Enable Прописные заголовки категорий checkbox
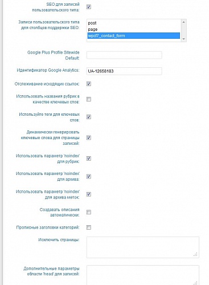The image size is (209, 285). pos(89,227)
